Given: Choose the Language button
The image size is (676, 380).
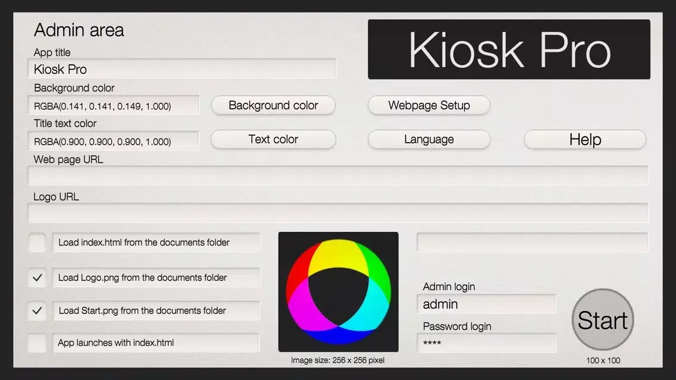Looking at the screenshot, I should point(429,140).
